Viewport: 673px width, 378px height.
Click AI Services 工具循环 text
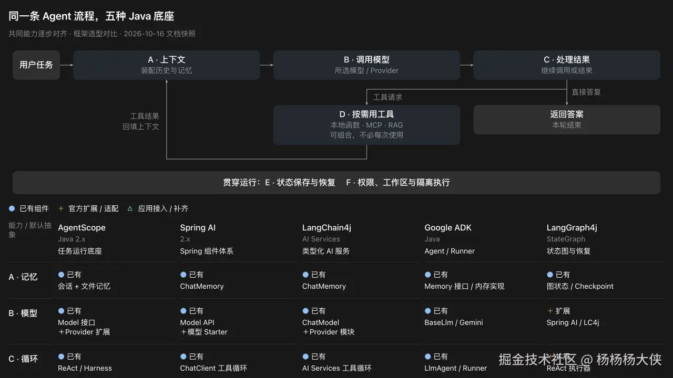point(337,368)
